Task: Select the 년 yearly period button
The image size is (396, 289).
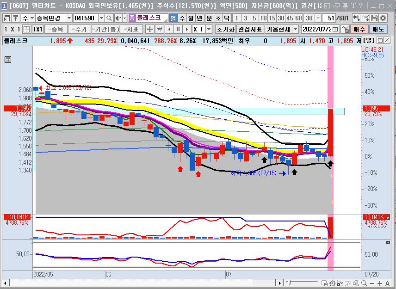Action: (199, 18)
